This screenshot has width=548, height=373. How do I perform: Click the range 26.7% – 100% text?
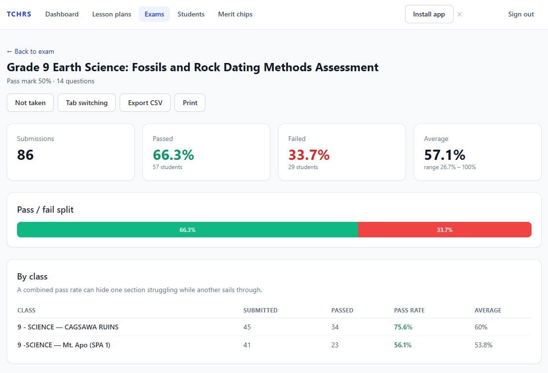(x=450, y=167)
